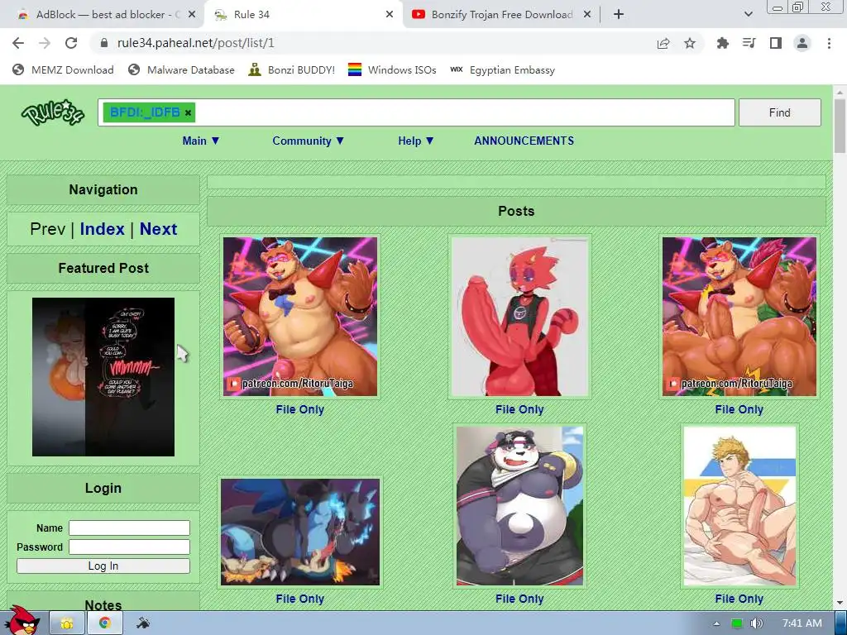Go back to the previous page
This screenshot has width=847, height=635.
point(18,43)
